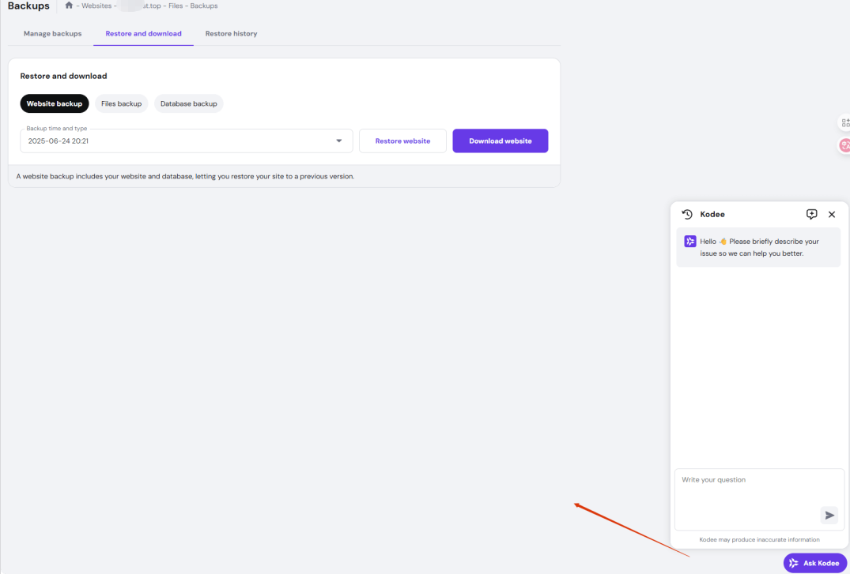Select the Files backup option
Screen dimensions: 850x574
pos(122,103)
